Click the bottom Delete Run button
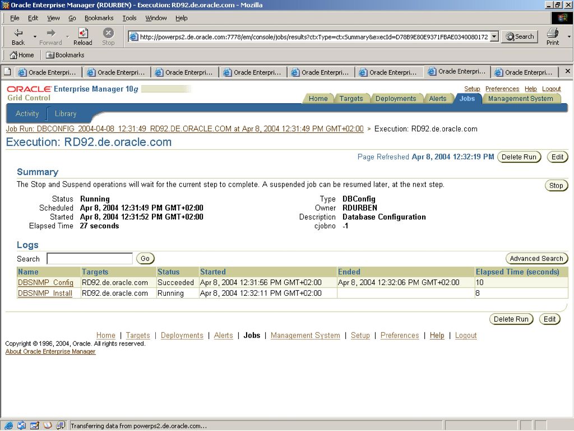Viewport: 574px width, 431px height. click(511, 319)
